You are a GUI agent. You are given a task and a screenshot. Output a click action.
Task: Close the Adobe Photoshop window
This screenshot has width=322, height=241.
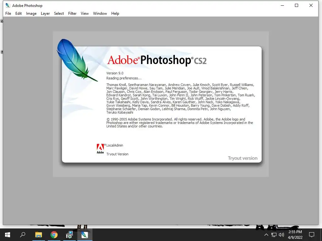[x=311, y=6]
